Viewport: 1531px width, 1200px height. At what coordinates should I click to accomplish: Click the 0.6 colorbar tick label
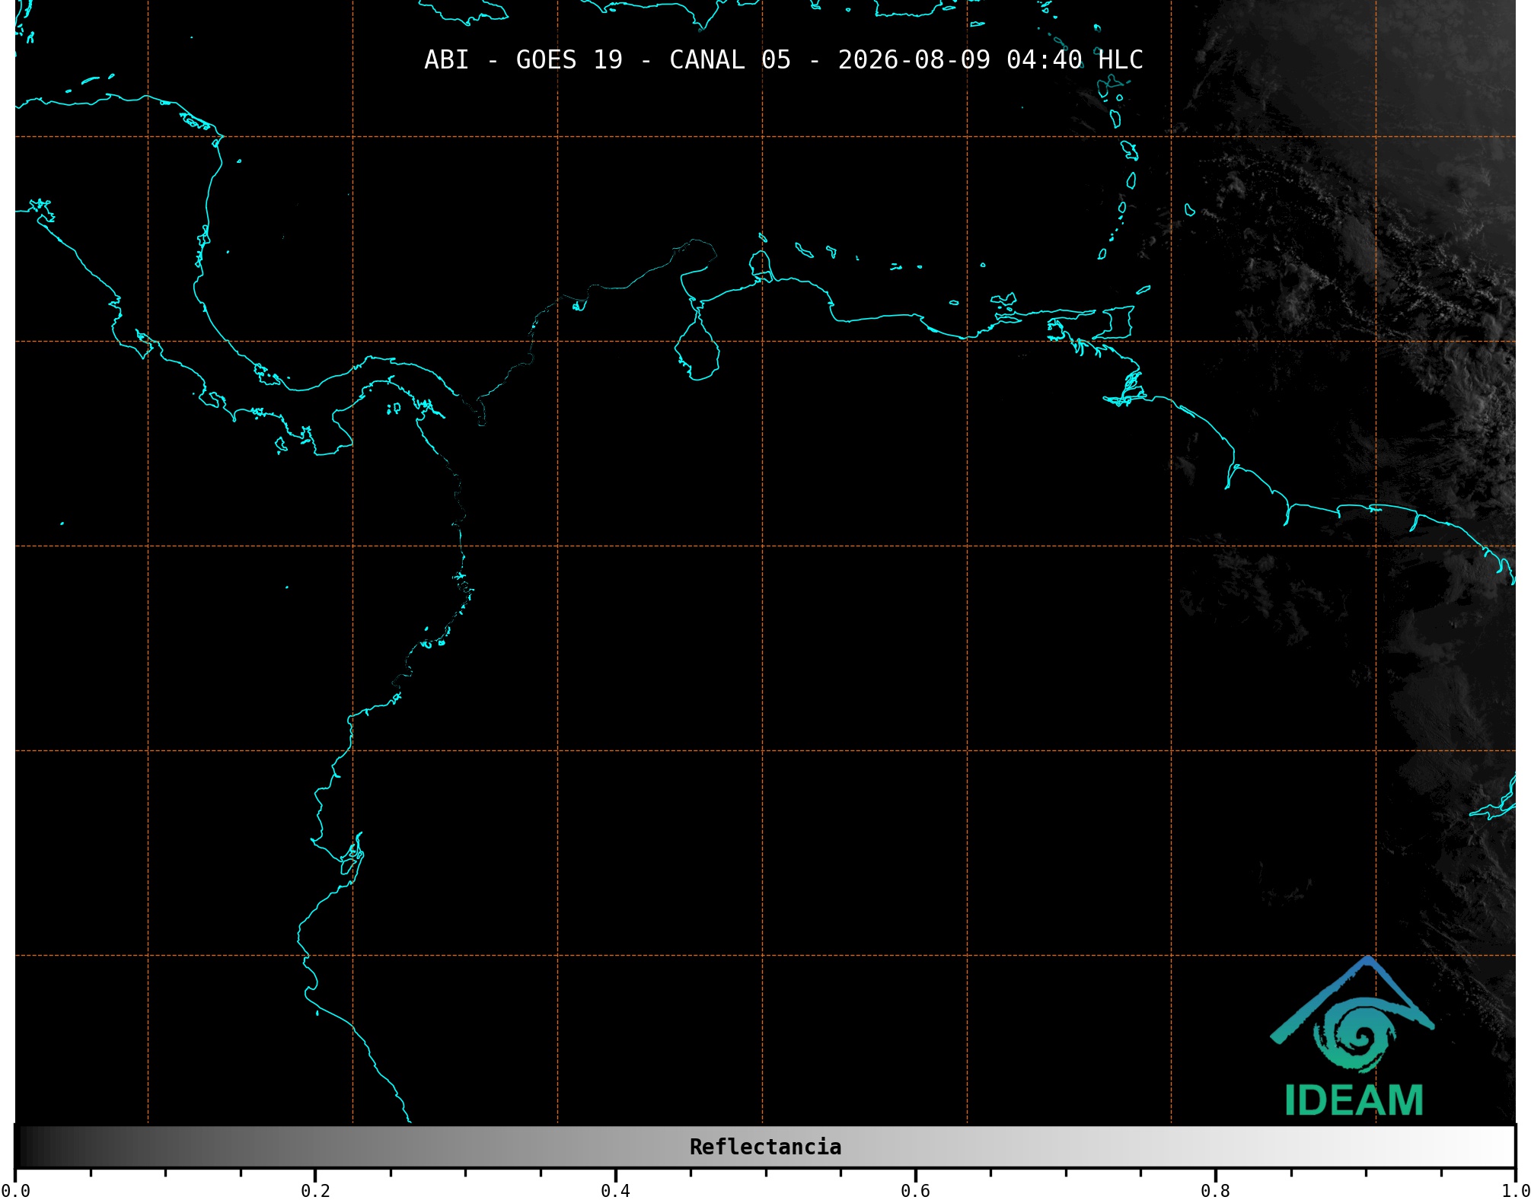(915, 1191)
